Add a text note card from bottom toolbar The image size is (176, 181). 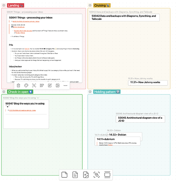coord(75,175)
